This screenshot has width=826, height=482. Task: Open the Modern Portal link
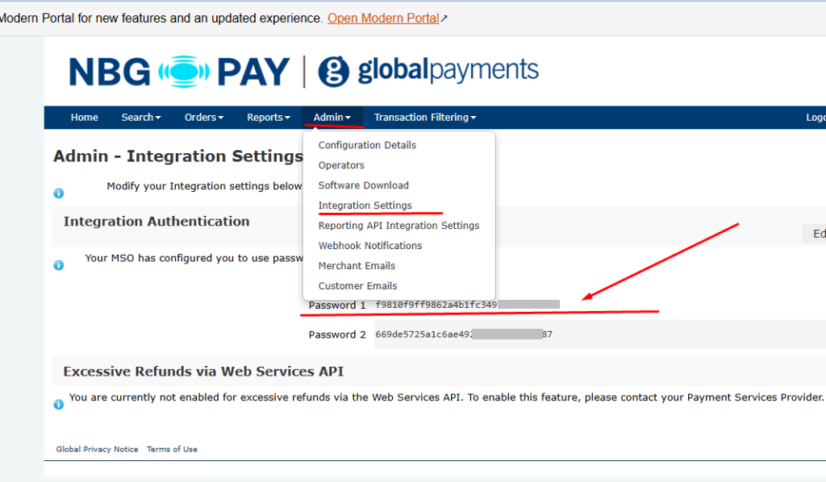coord(383,19)
